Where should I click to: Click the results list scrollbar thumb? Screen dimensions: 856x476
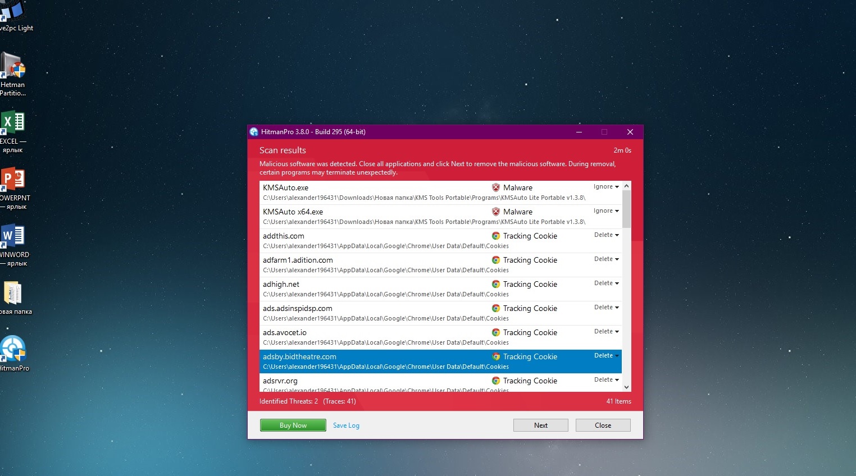[x=627, y=209]
